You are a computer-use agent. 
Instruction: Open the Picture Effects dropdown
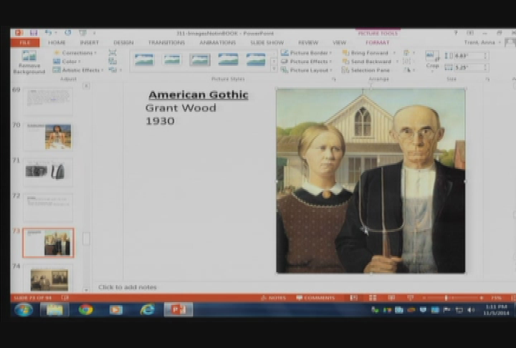click(306, 61)
